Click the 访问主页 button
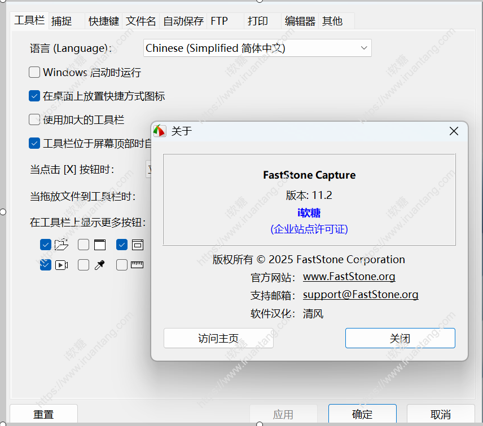This screenshot has width=483, height=426. tap(218, 338)
